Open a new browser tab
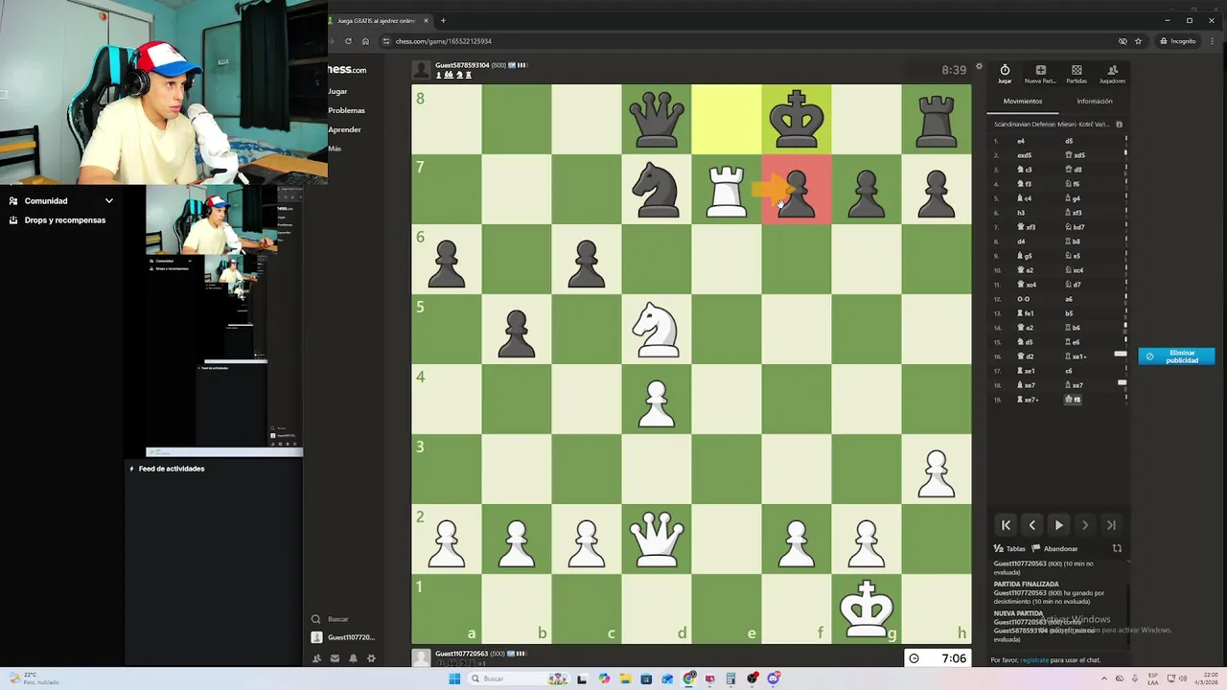This screenshot has height=690, width=1227. 443,20
